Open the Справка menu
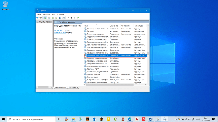This screenshot has height=122, width=218. 61,14
